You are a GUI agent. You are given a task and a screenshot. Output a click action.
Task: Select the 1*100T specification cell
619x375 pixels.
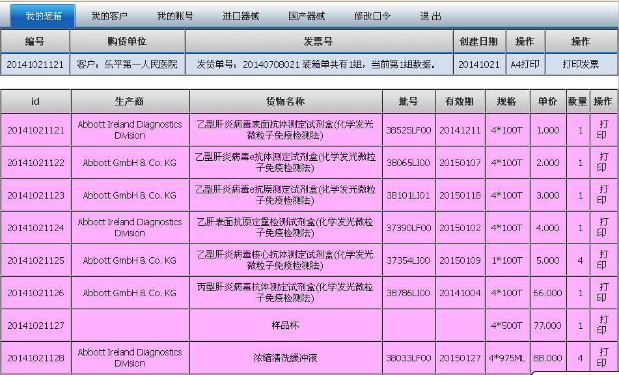click(507, 260)
